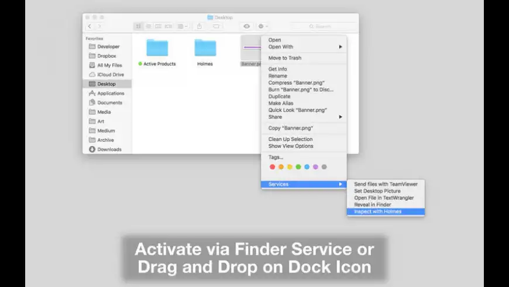Open Downloads in the sidebar
Viewport: 509px width, 287px height.
tap(107, 149)
